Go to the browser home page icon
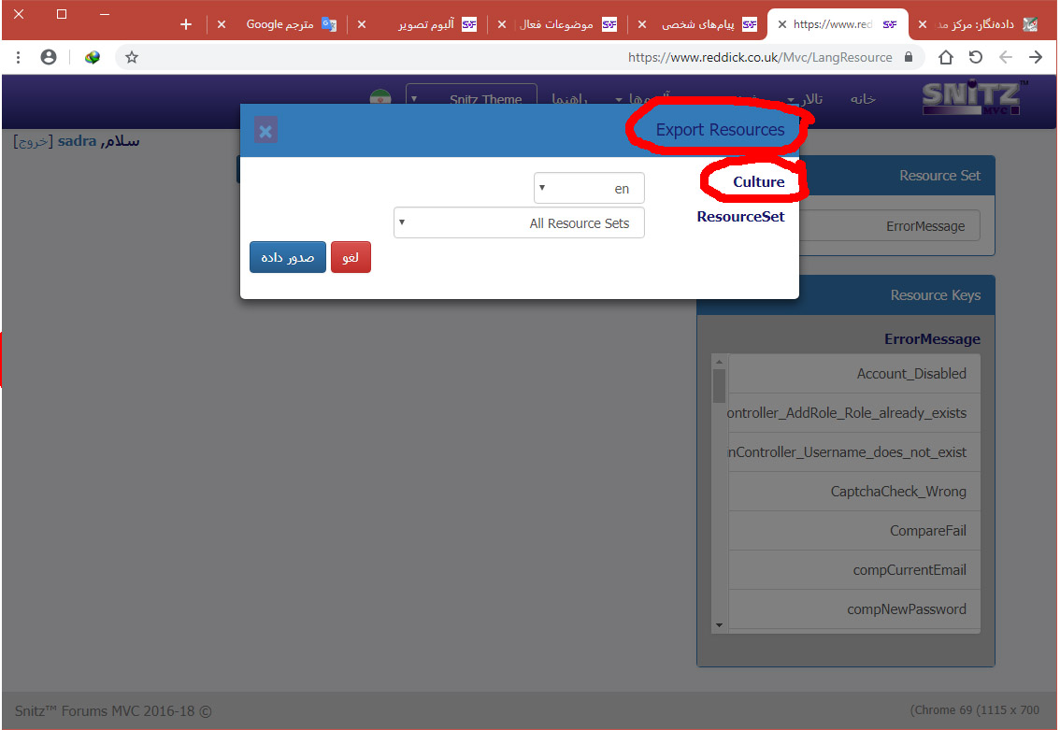The width and height of the screenshot is (1060, 730). coord(946,57)
